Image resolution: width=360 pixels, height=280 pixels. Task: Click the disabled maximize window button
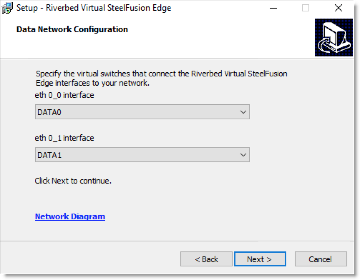[305, 8]
